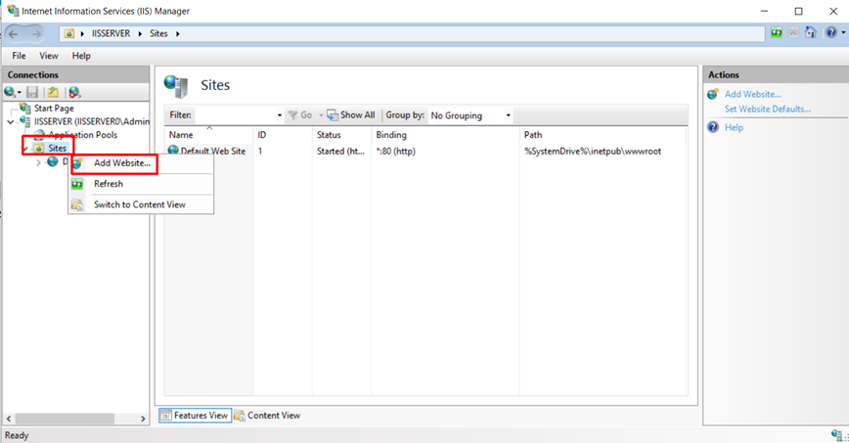Click the Switch to Content View menu icon
The height and width of the screenshot is (443, 849).
(x=77, y=204)
